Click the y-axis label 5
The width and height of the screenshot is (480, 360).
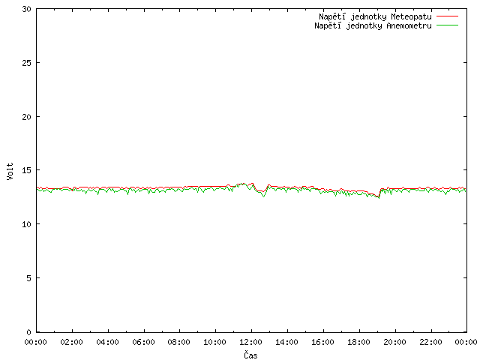28,278
